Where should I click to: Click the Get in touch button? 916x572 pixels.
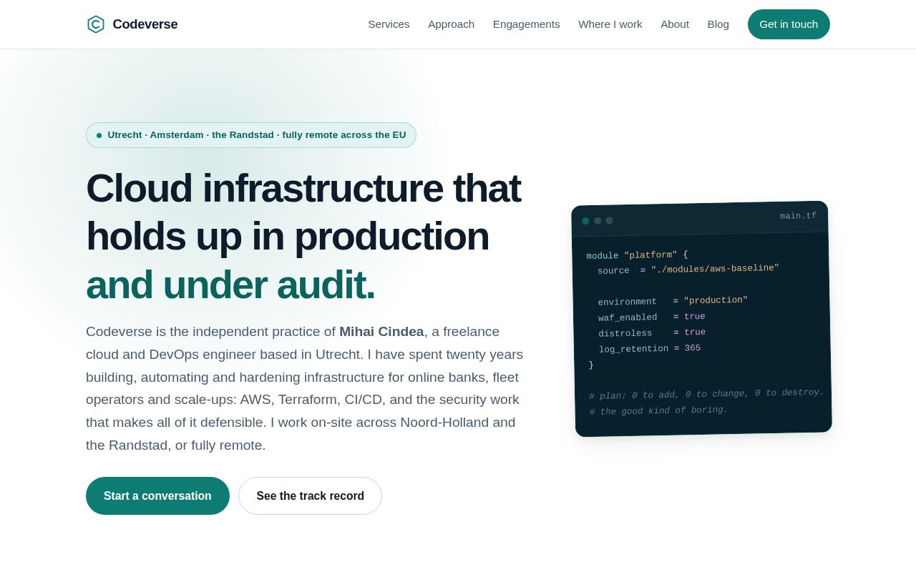(x=789, y=24)
